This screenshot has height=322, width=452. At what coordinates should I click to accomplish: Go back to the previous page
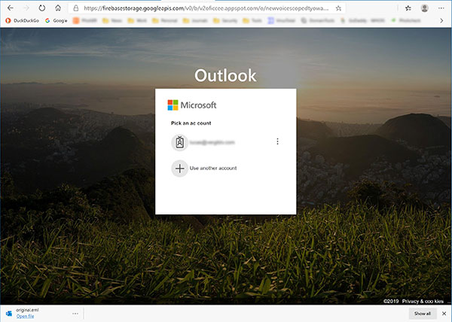coord(11,8)
